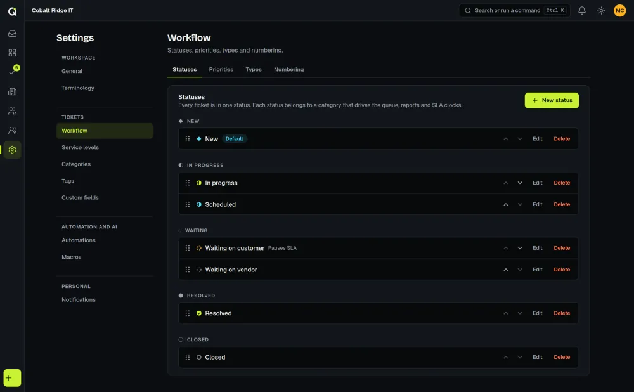Grab the drag handle for Closed status
The height and width of the screenshot is (392, 634).
click(188, 357)
